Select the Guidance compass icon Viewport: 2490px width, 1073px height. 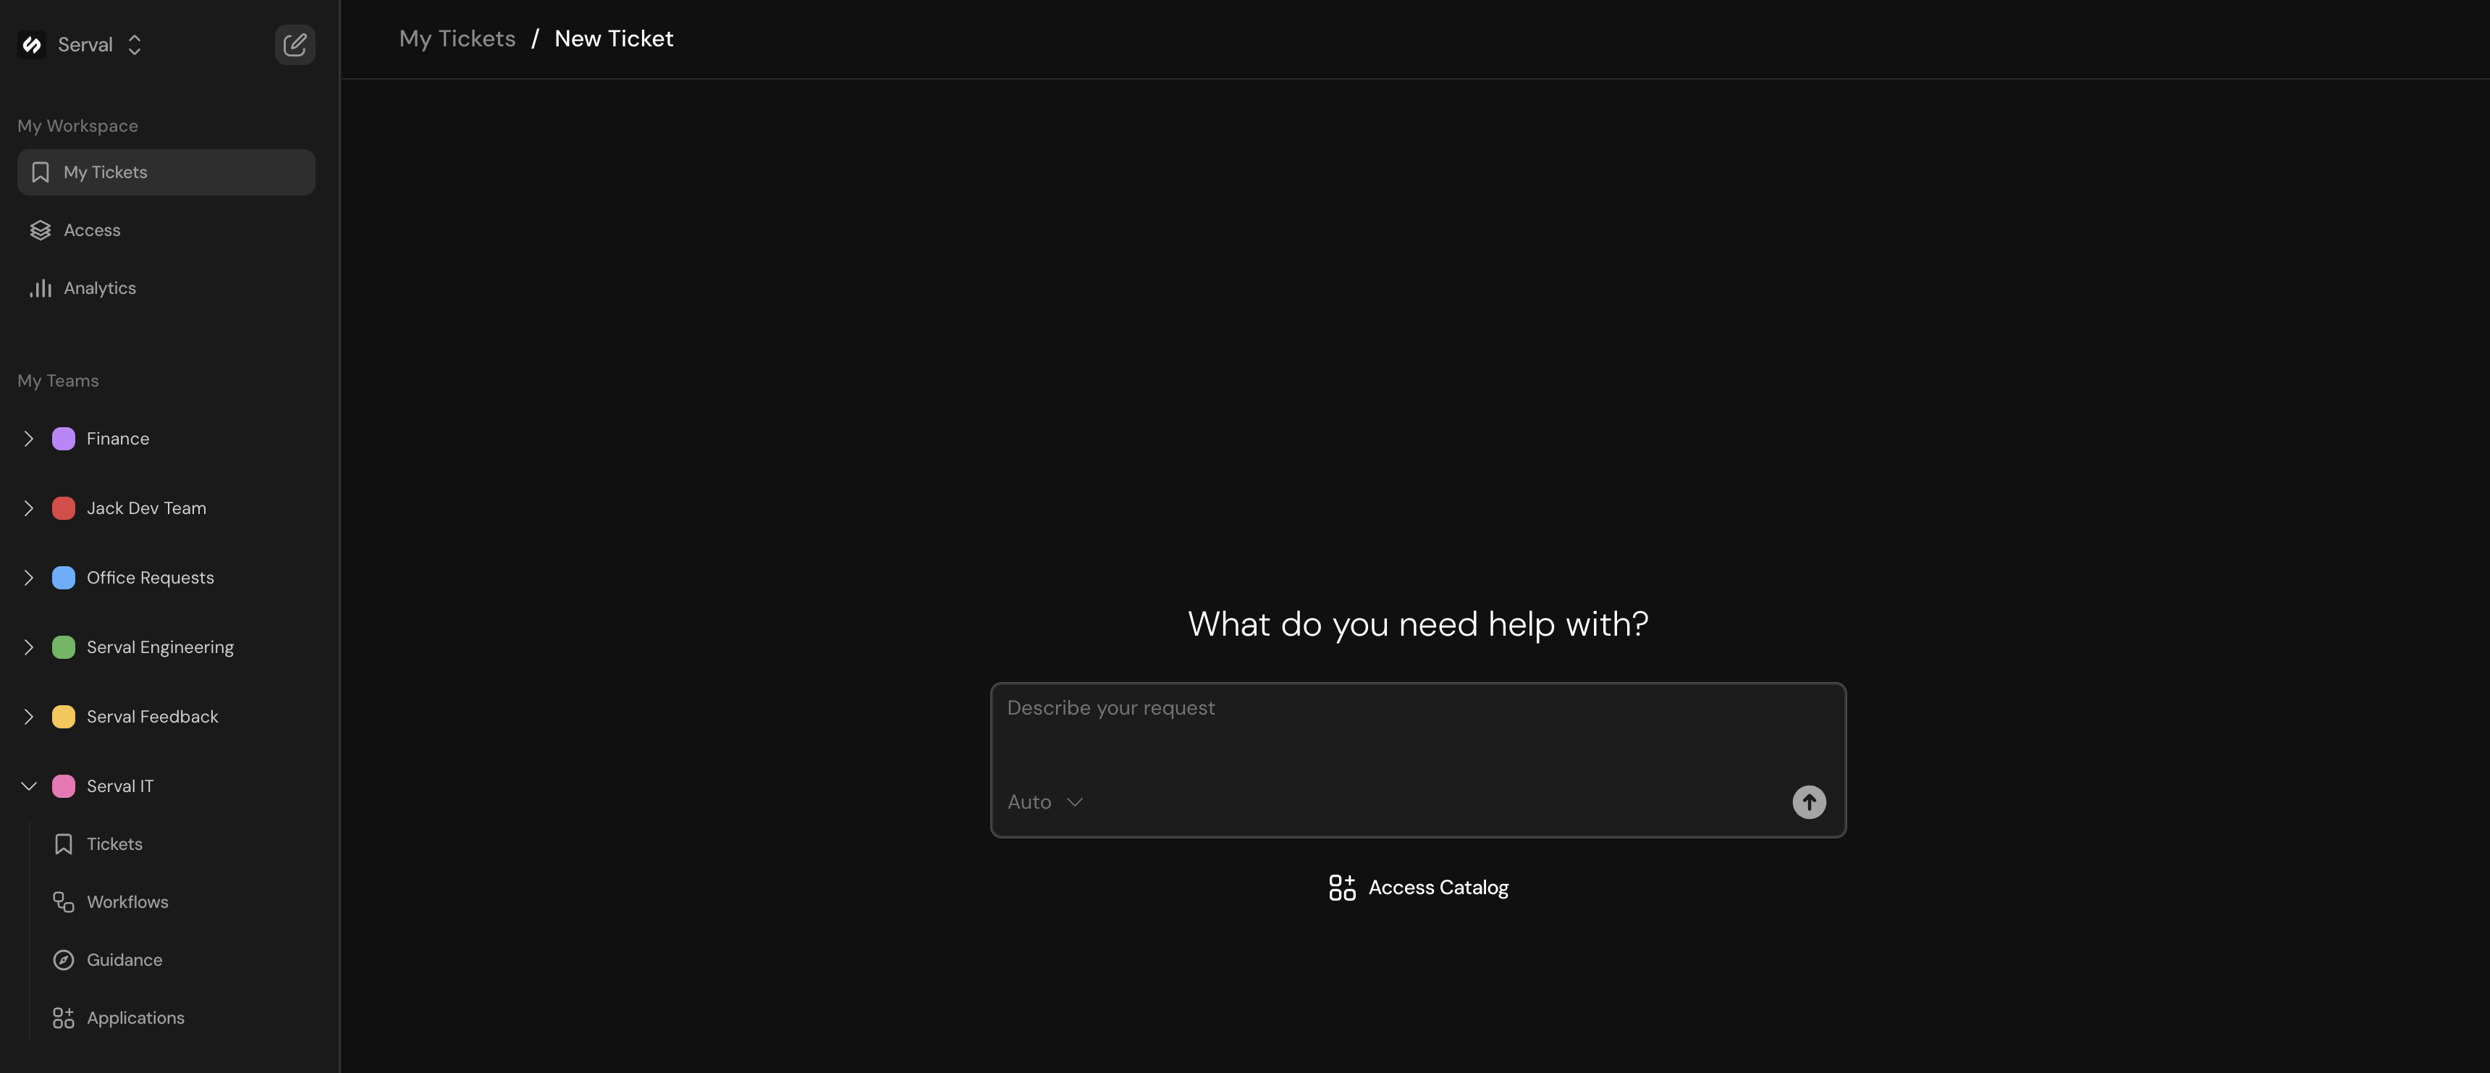point(63,959)
